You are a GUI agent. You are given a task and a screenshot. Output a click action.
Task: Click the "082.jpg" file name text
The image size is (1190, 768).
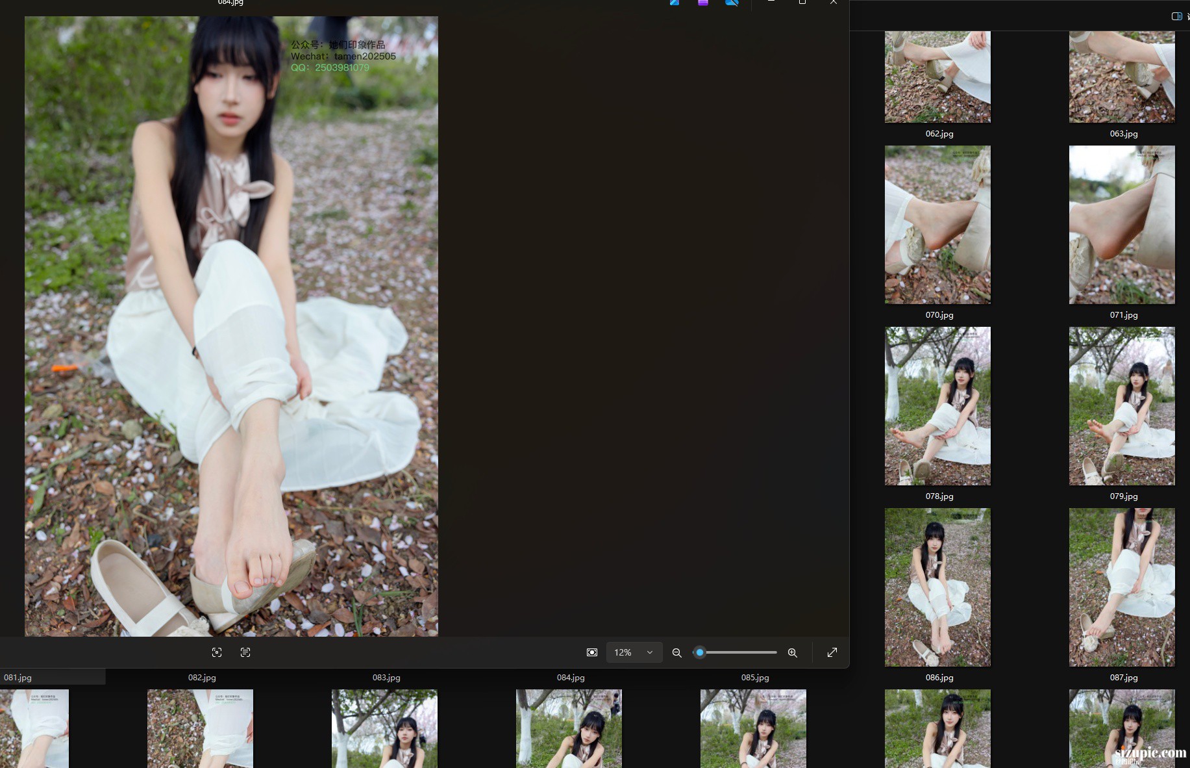coord(202,678)
